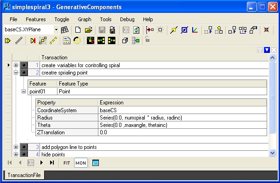Select the yellow point-on-line tool icon
Screen dimensions: 280x183
point(174,30)
